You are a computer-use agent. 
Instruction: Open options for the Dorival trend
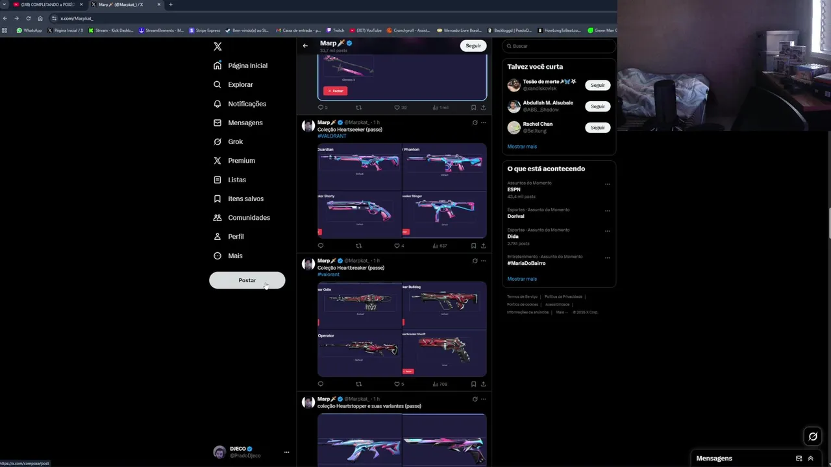(x=607, y=211)
